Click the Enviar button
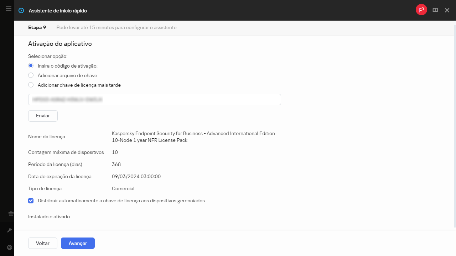The width and height of the screenshot is (456, 256). pos(43,116)
